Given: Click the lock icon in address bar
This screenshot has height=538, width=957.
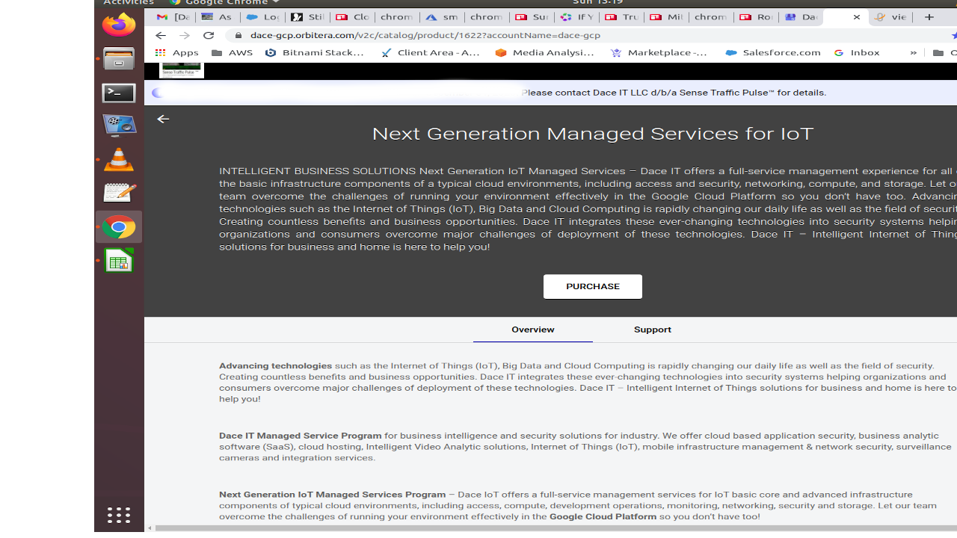Looking at the screenshot, I should (239, 35).
